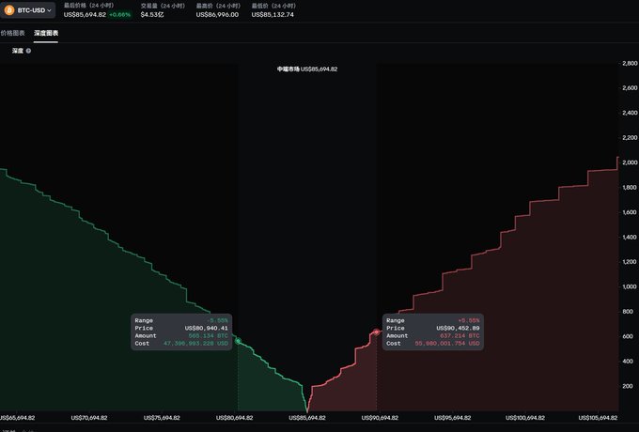Click the x-axis label US$70,694.82
This screenshot has width=639, height=432.
pyautogui.click(x=89, y=418)
